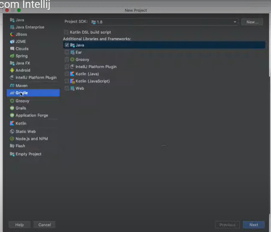
Task: Click the New... SDK button
Action: [x=252, y=22]
